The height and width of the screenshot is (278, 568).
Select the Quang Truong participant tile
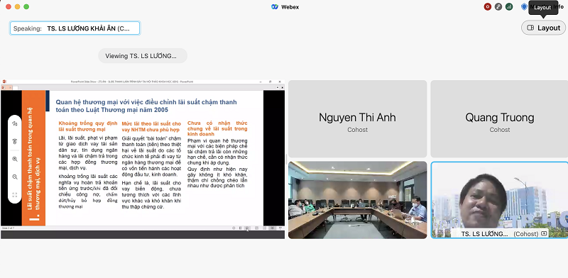[500, 118]
